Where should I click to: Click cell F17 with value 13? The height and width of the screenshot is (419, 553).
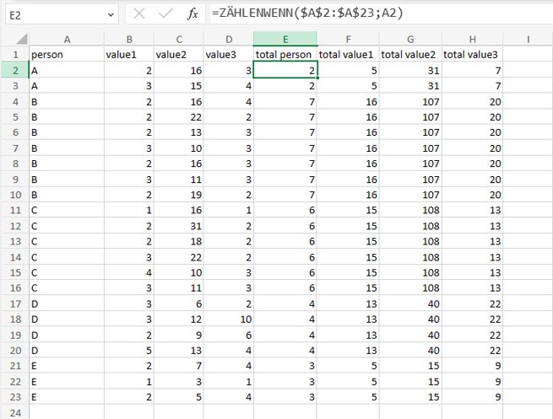pyautogui.click(x=348, y=304)
